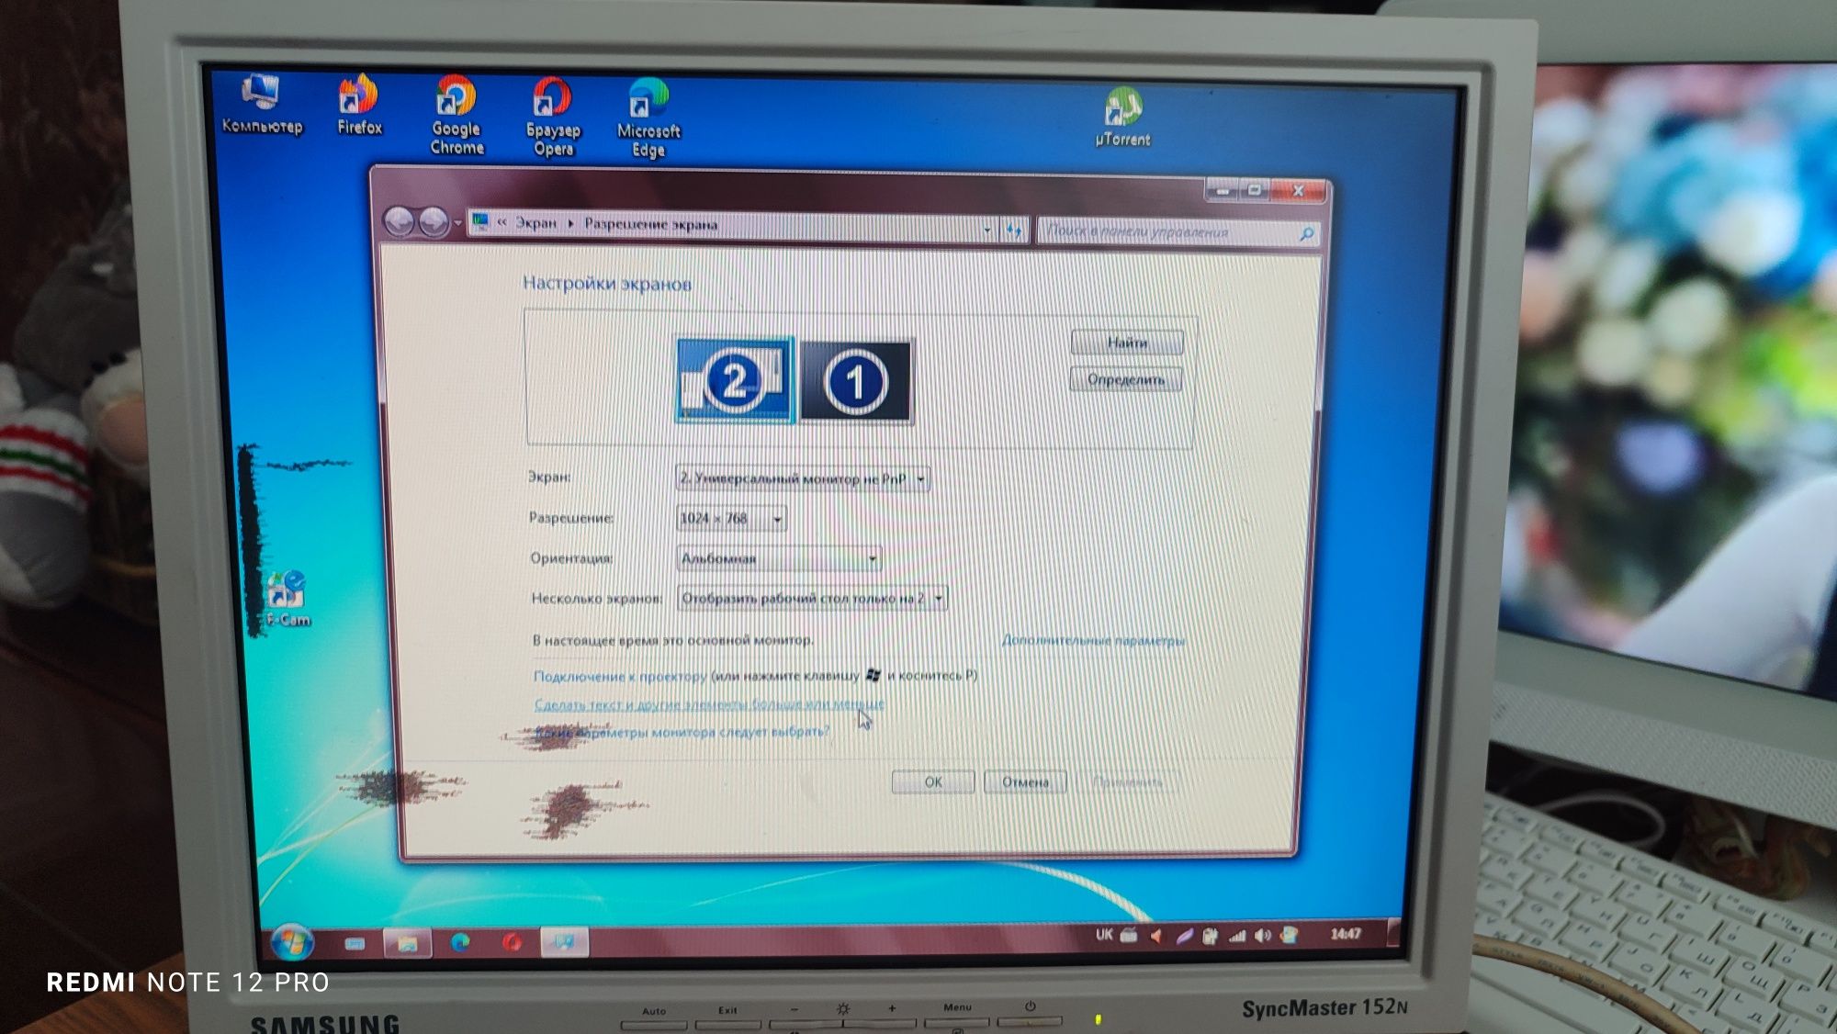Click the taskbar clock 14:47
This screenshot has height=1034, width=1837.
pyautogui.click(x=1345, y=934)
